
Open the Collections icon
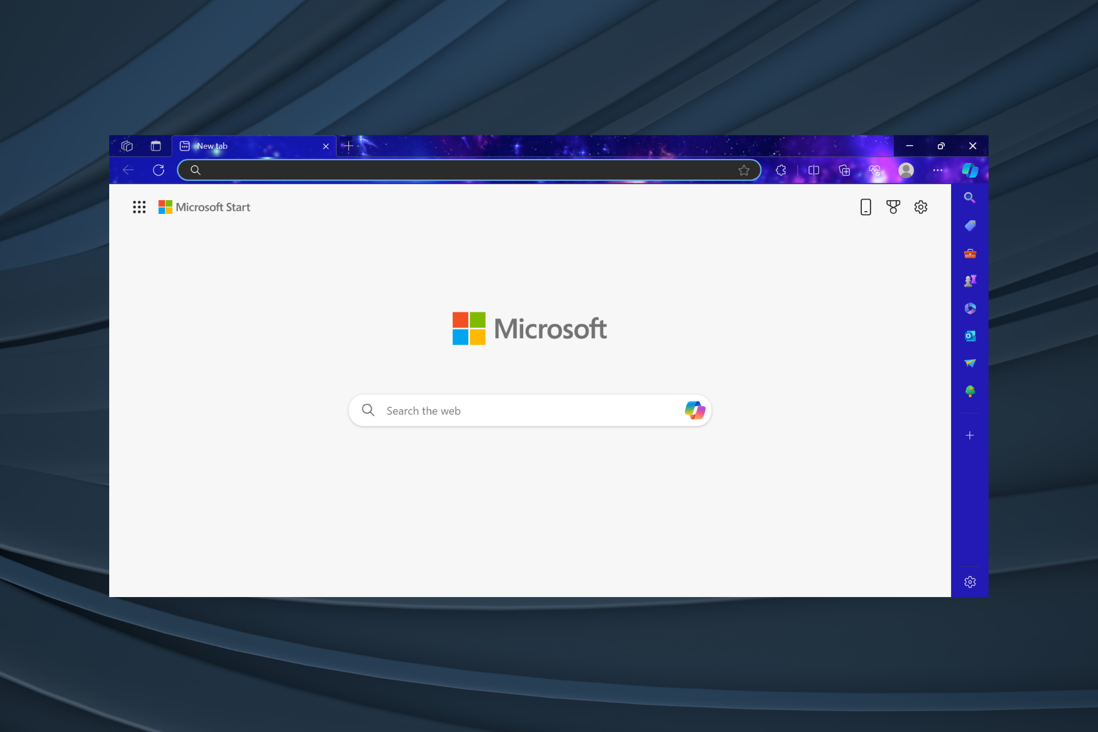coord(844,170)
